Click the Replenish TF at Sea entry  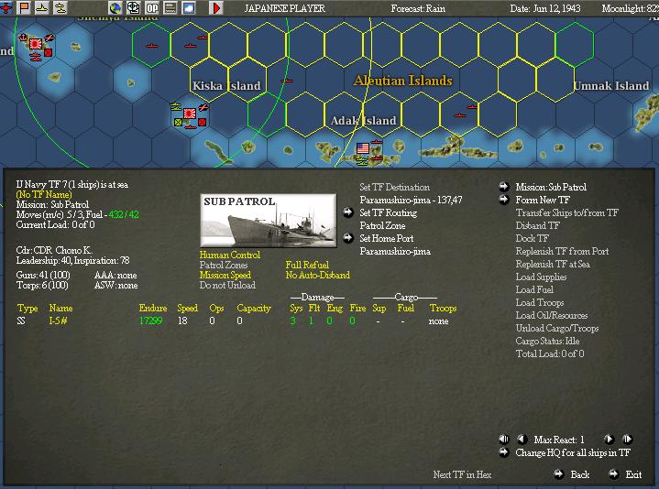553,264
